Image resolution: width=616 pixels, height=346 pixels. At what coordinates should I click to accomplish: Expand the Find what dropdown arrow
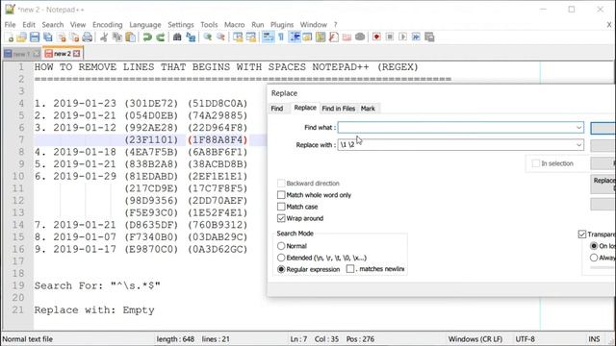pos(578,128)
